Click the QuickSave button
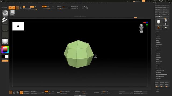Image resolution: width=172 pixels, height=96 pixels. (x=129, y=1)
